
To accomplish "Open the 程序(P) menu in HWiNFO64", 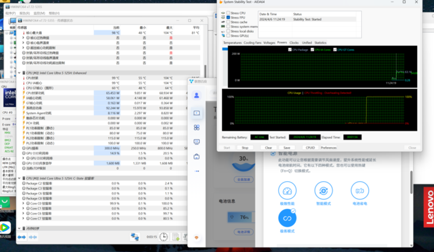I will pyautogui.click(x=10, y=13).
